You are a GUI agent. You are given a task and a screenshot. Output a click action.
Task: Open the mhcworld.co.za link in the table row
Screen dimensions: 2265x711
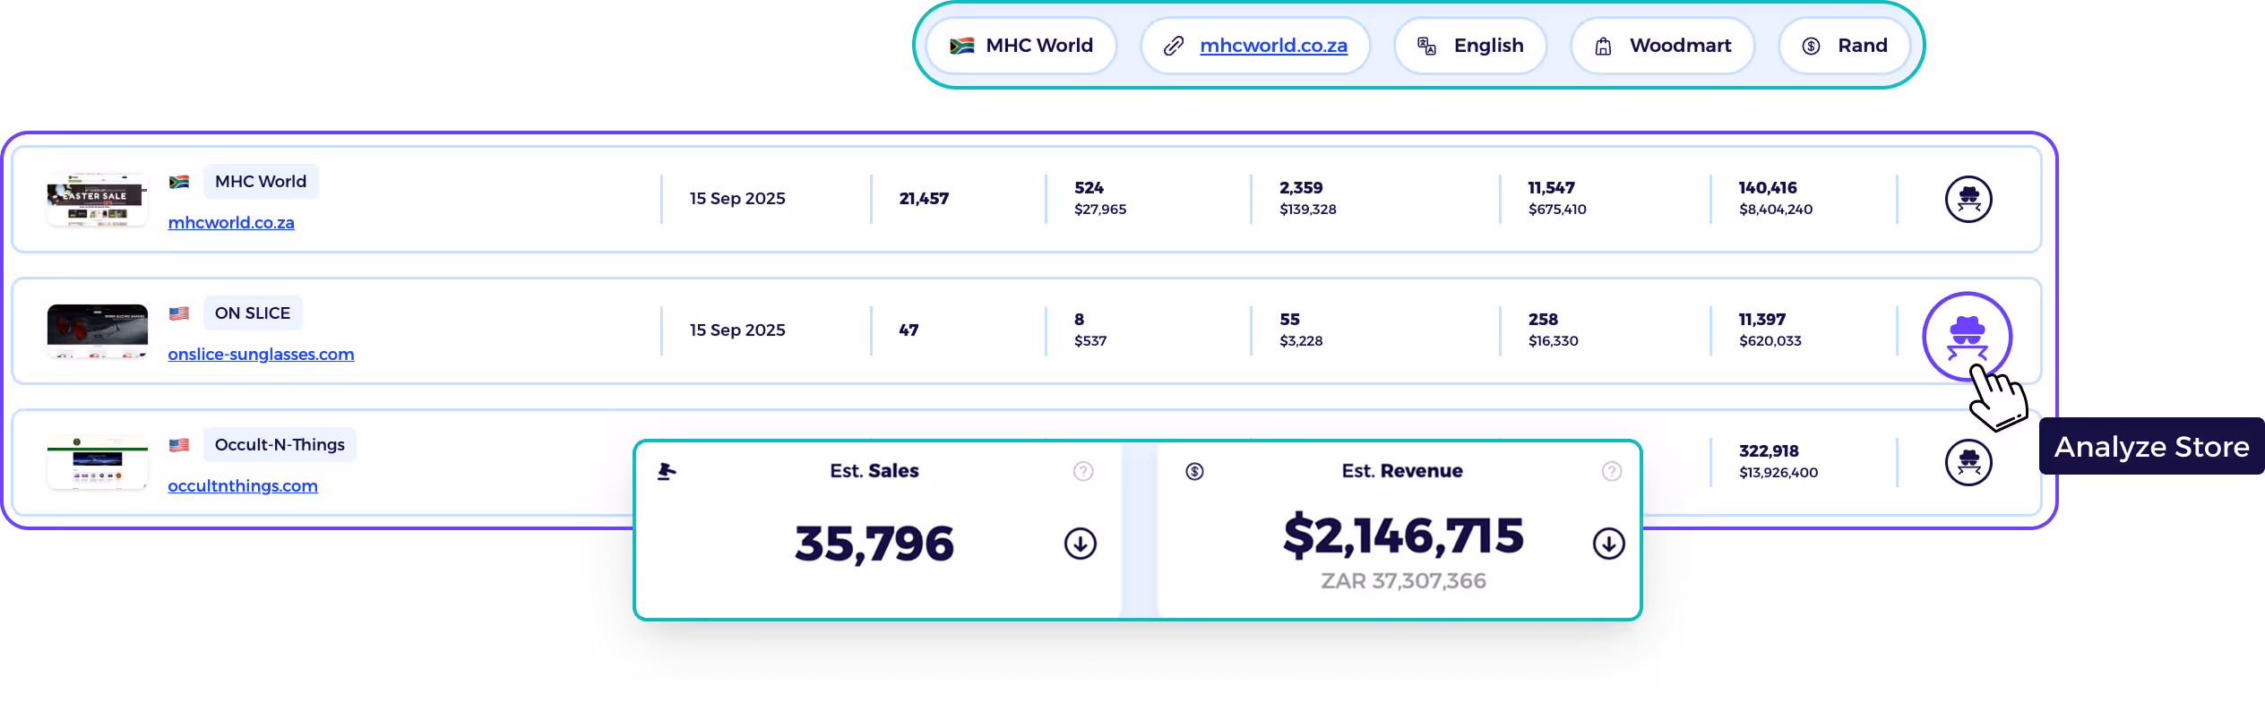tap(231, 222)
